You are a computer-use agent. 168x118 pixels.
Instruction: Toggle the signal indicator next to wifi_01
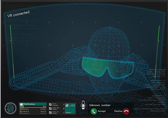[64, 105]
